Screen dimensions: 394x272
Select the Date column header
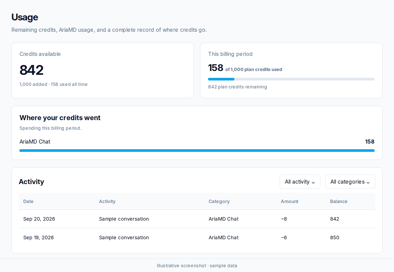(28, 201)
